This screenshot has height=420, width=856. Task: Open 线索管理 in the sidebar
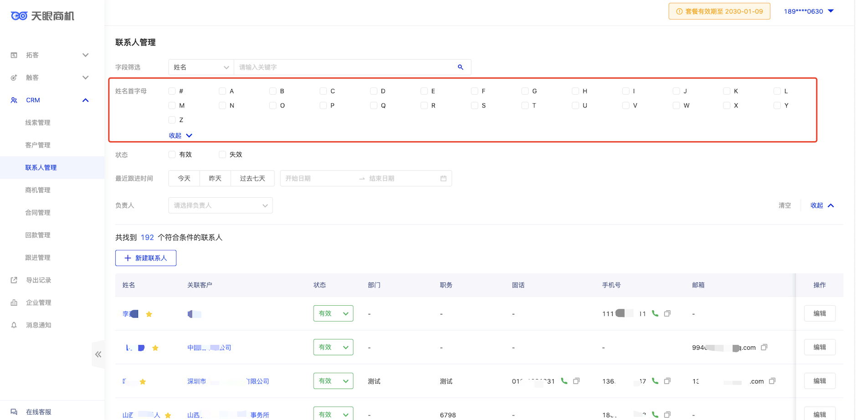pyautogui.click(x=38, y=123)
